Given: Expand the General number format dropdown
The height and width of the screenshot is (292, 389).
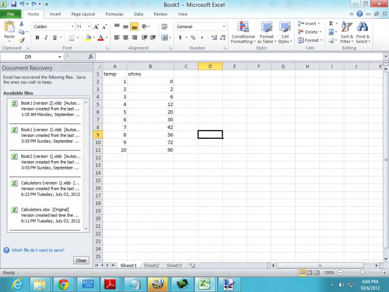Looking at the screenshot, I should point(224,27).
